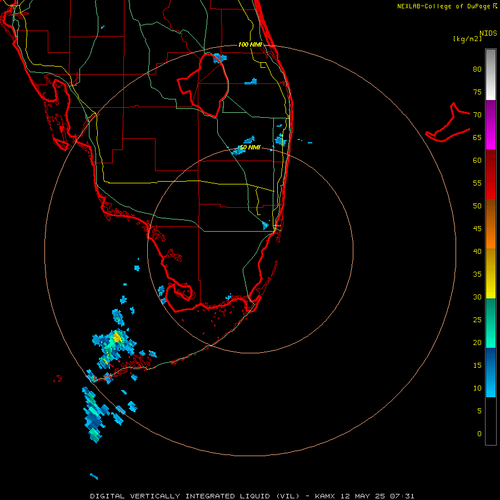The height and width of the screenshot is (500, 500).
Task: Select the 75 tick label on the scale
Action: (477, 92)
